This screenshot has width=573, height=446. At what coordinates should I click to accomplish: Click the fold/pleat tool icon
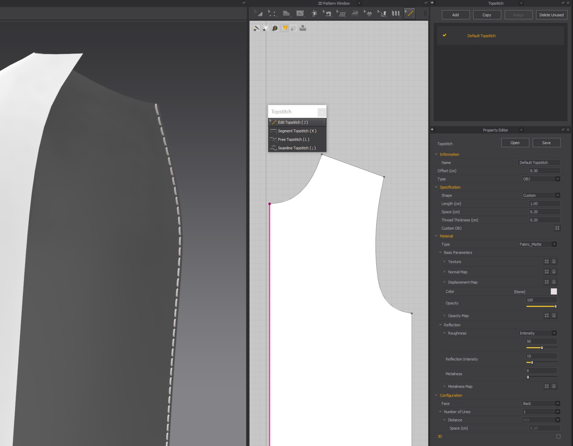tap(396, 13)
